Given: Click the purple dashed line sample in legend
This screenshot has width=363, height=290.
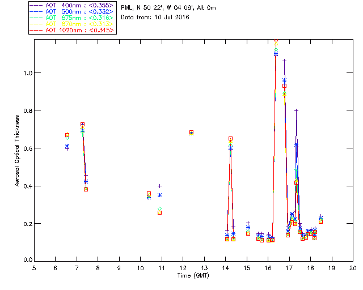Looking at the screenshot, I should pos(36,5).
